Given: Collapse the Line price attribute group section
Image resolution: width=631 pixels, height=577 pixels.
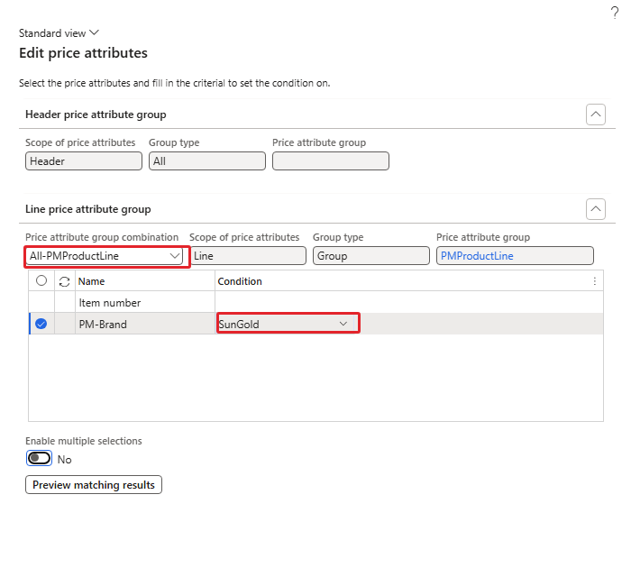Looking at the screenshot, I should (596, 209).
